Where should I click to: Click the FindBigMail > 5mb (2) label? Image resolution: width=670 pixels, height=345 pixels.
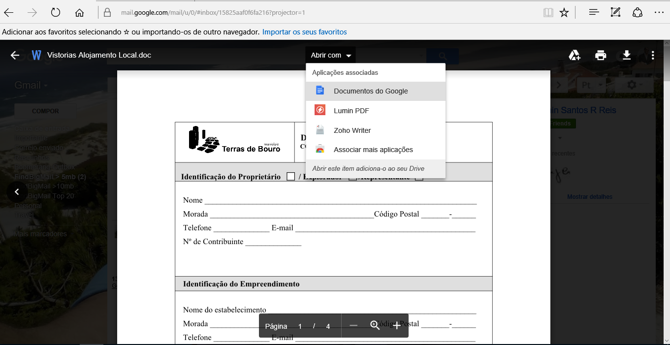click(50, 177)
